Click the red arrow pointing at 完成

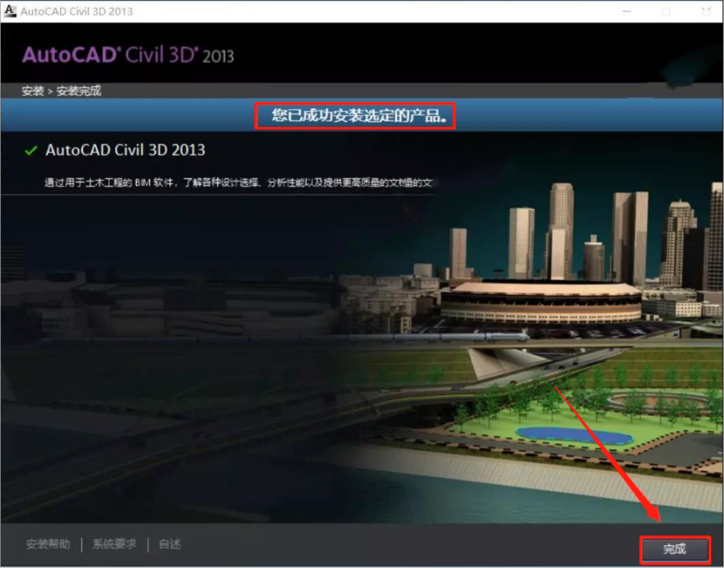[x=609, y=453]
